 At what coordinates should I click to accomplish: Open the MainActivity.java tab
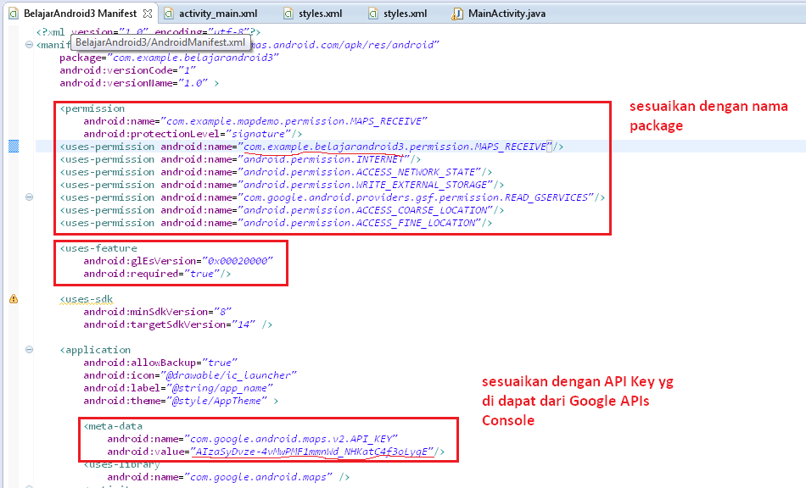pyautogui.click(x=507, y=14)
